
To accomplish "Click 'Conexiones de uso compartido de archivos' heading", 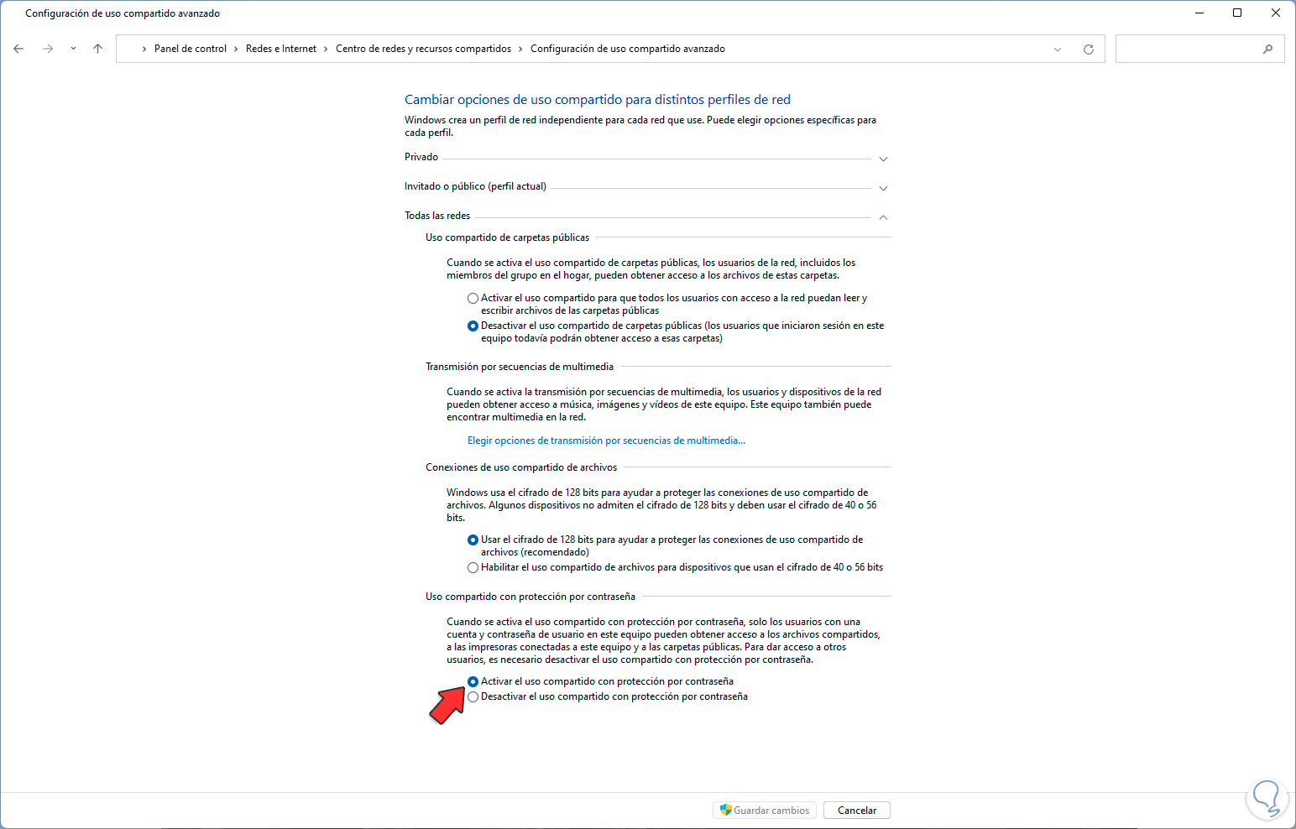I will click(x=521, y=467).
